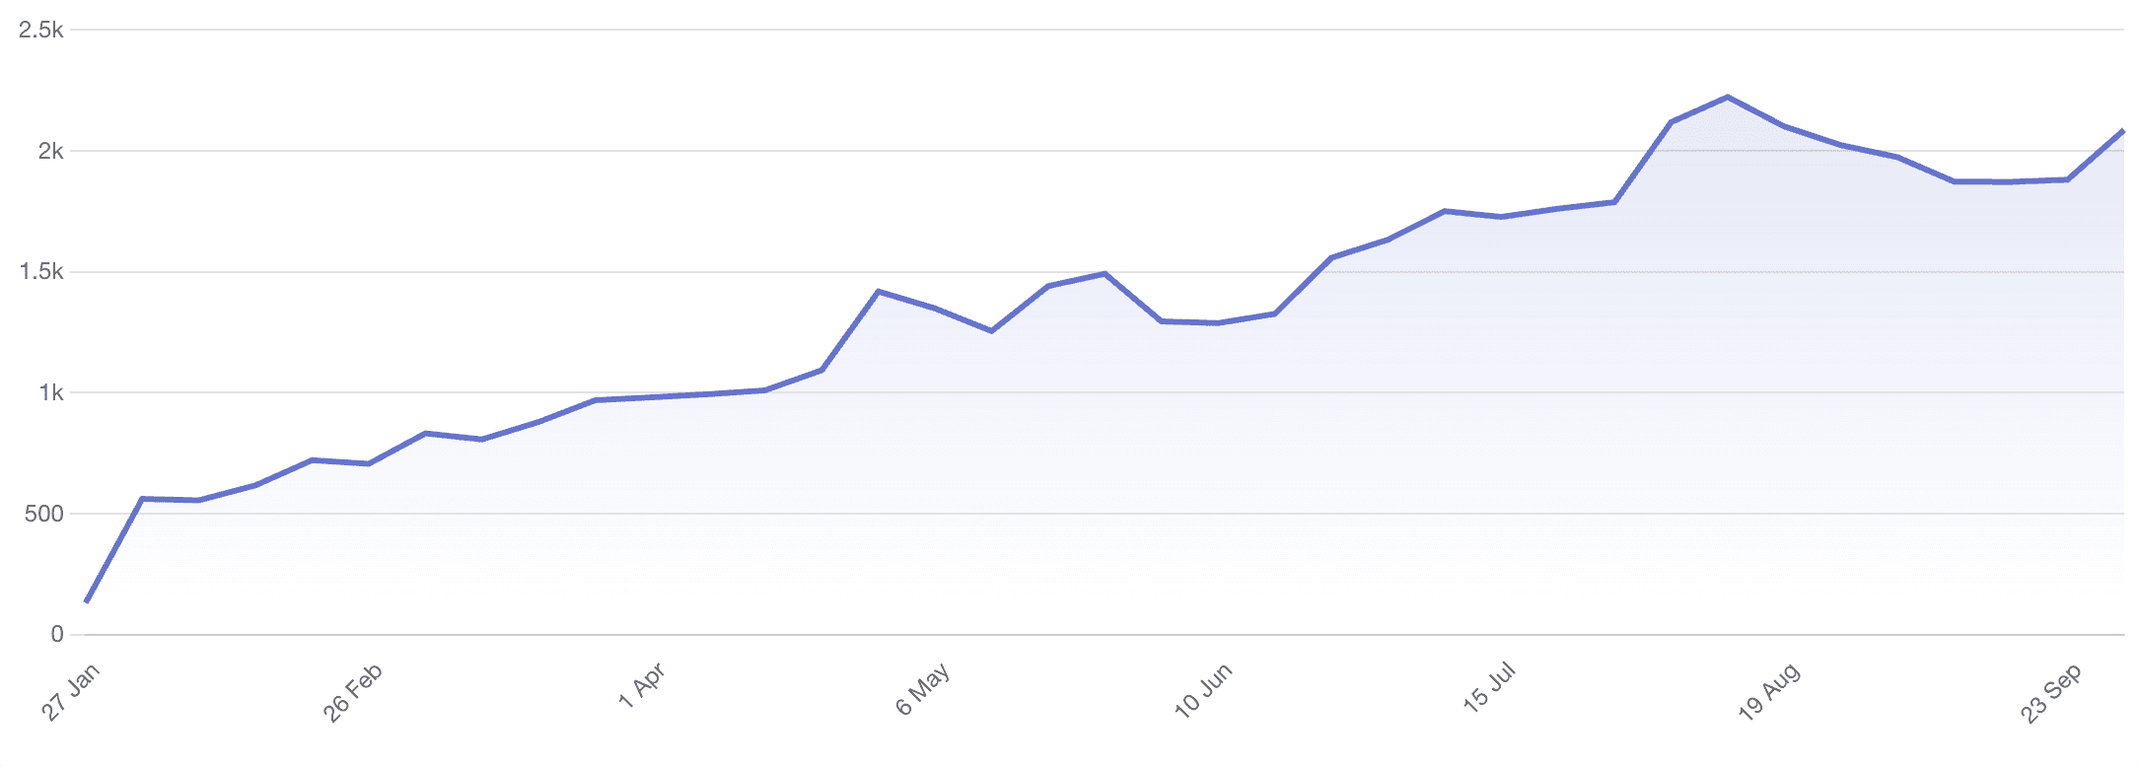This screenshot has height=767, width=2138.
Task: Select the 1.5k y-axis label
Action: [x=41, y=272]
